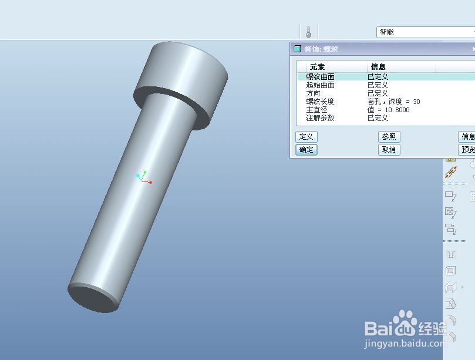
Task: Click the coordinate system origin on the bolt
Action: pos(142,181)
